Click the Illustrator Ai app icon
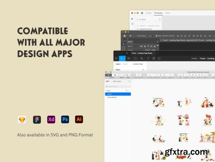This screenshot has width=215, height=162. pos(79,119)
